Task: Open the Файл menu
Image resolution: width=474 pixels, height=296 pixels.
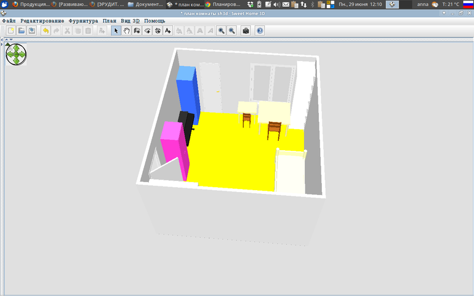Action: [9, 21]
